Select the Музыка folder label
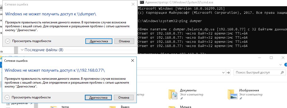The height and width of the screenshot is (108, 287). pyautogui.click(x=186, y=107)
